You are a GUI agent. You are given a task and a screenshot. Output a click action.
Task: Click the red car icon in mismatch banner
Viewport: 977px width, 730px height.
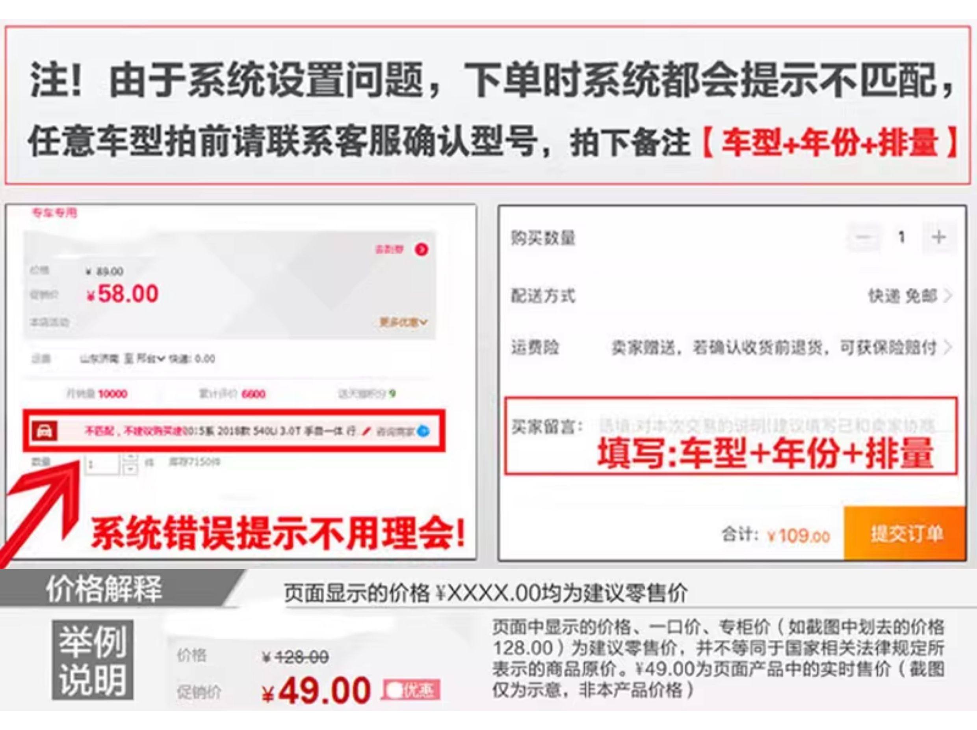click(x=44, y=431)
